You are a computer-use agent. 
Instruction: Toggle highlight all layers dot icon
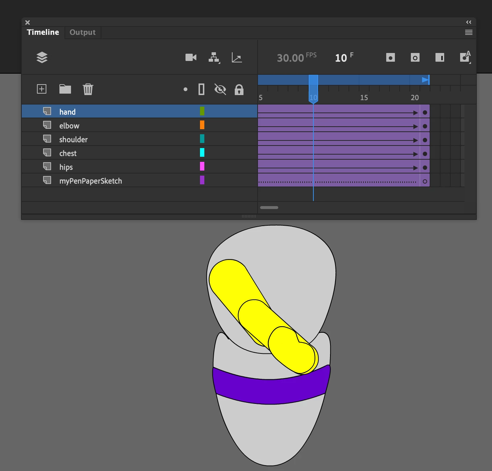click(185, 89)
